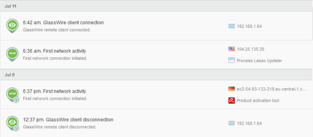This screenshot has width=313, height=137.
Task: Open the 104.25.135.20 host link
Action: (250, 49)
